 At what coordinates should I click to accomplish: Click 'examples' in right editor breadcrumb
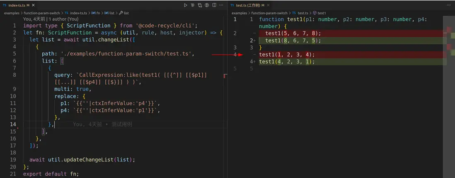coord(239,13)
